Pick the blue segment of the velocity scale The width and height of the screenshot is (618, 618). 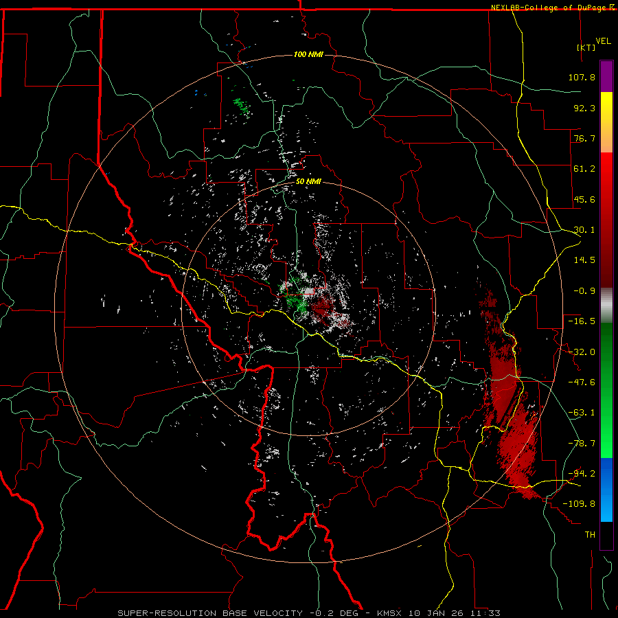coord(606,490)
